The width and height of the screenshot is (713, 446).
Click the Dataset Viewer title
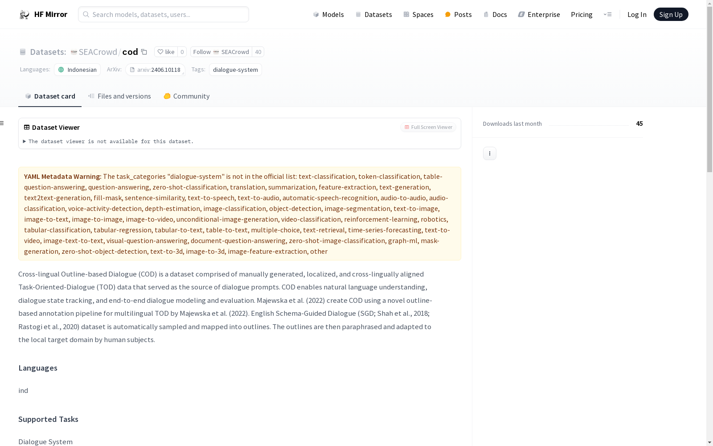click(x=56, y=127)
